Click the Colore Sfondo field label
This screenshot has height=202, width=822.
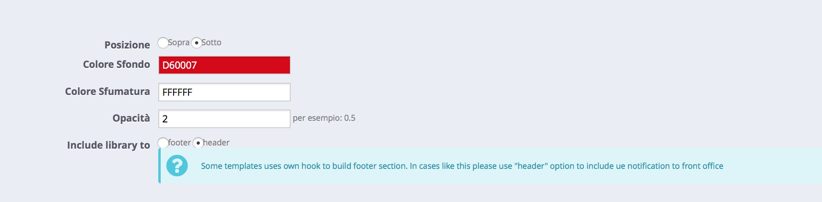117,64
